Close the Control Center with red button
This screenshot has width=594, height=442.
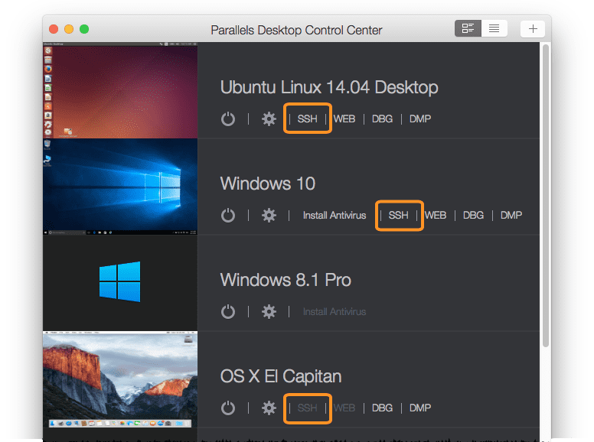tap(54, 29)
